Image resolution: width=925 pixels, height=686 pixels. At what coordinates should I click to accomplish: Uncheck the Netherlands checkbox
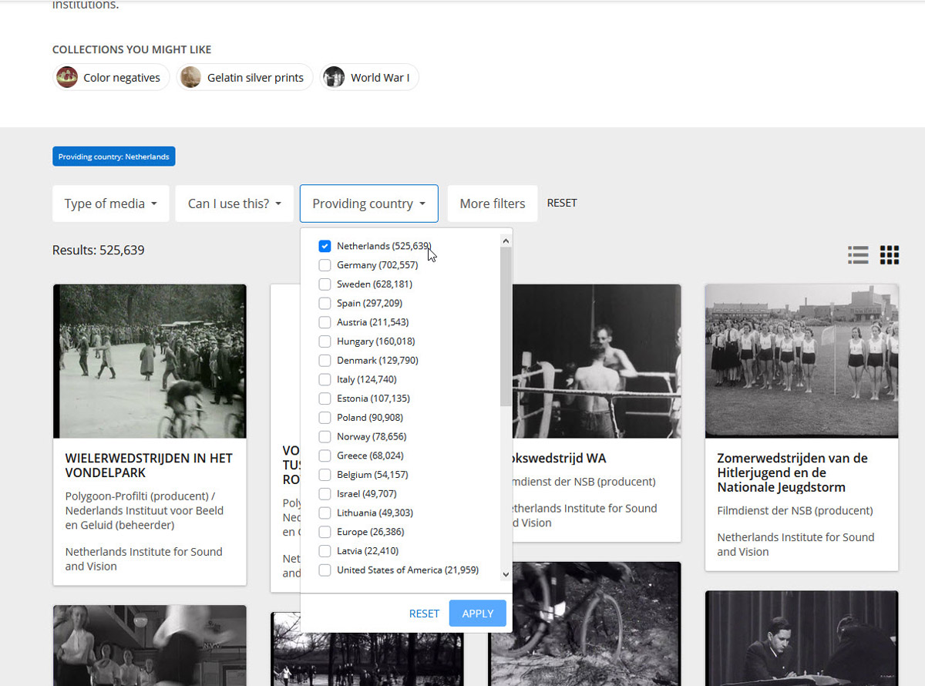click(x=325, y=246)
